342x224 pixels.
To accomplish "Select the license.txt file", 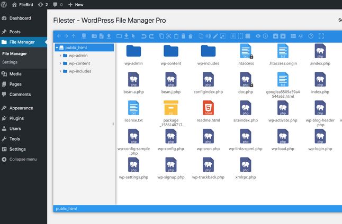I will [134, 111].
